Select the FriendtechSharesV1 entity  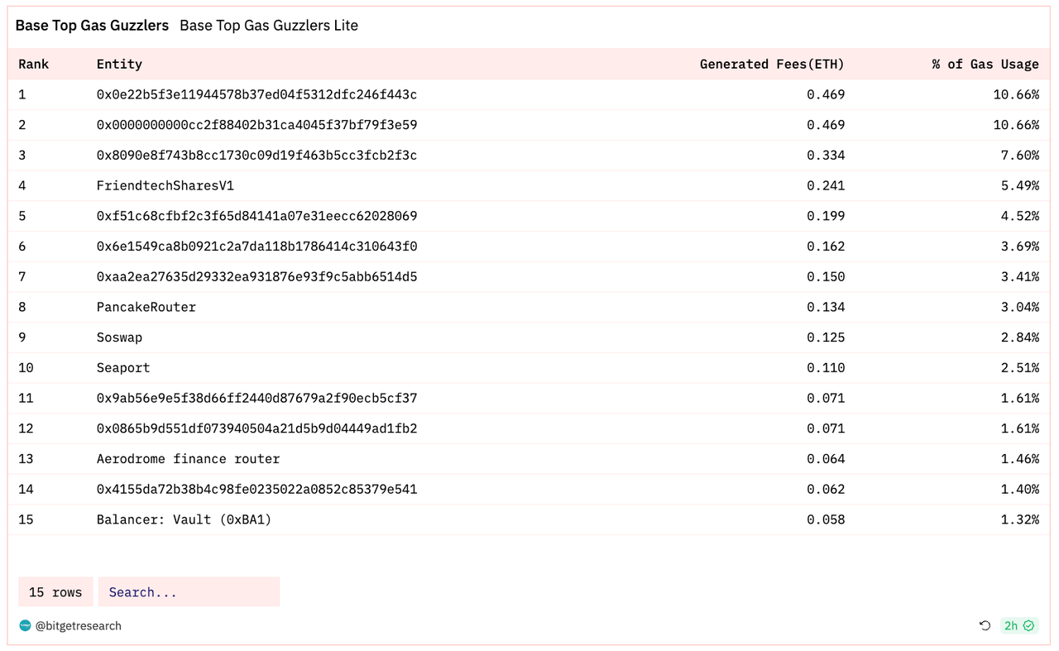coord(165,185)
